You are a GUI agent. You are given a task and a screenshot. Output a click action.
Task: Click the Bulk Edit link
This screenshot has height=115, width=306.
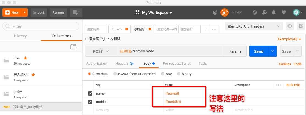click(x=293, y=85)
